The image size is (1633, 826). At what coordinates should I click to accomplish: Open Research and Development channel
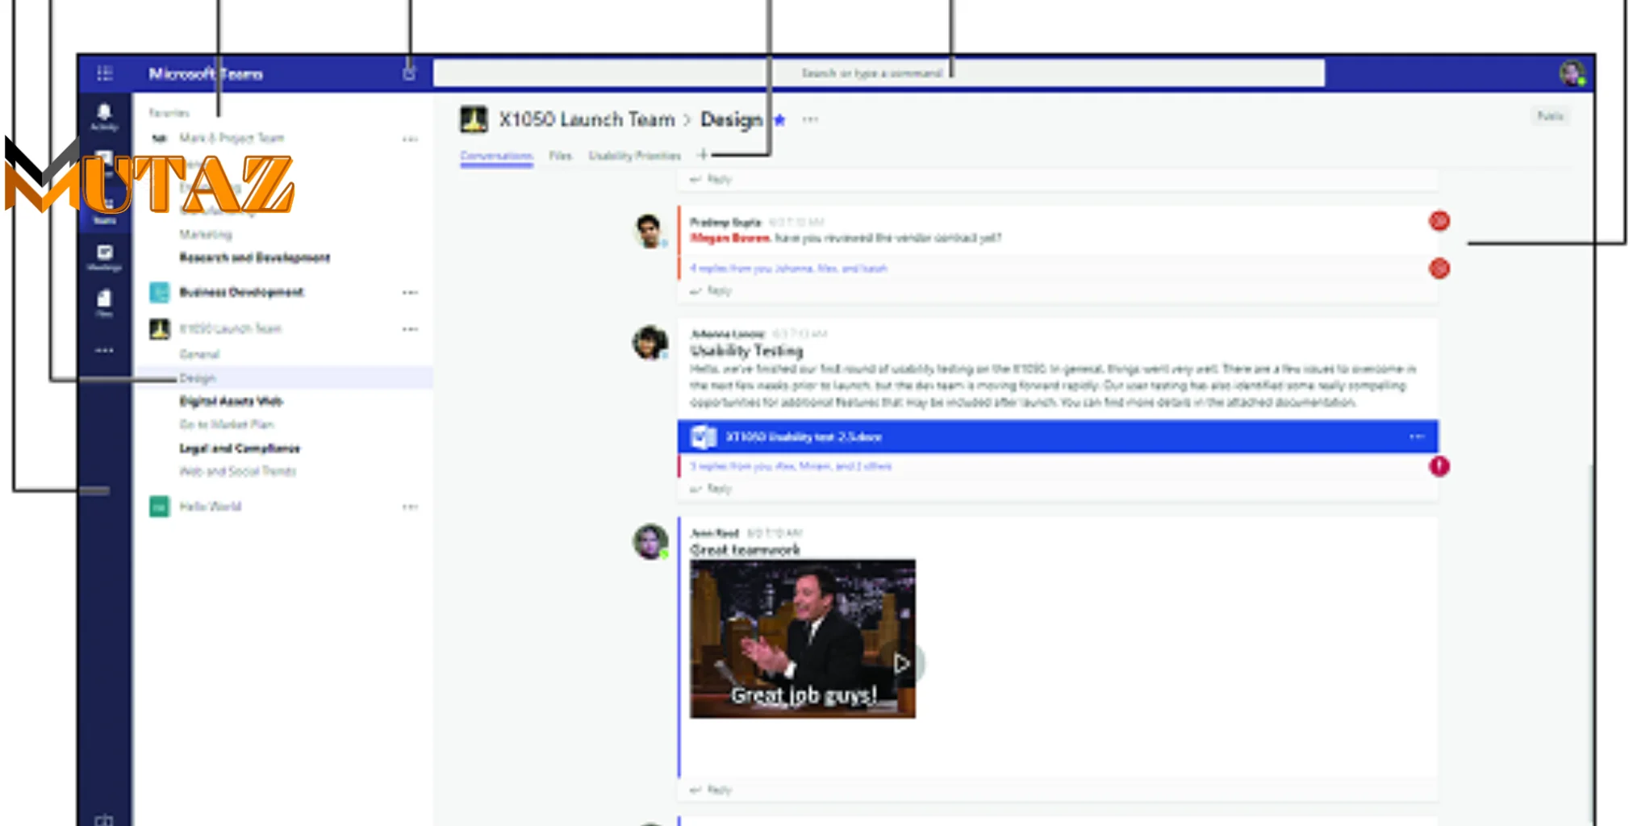[254, 257]
